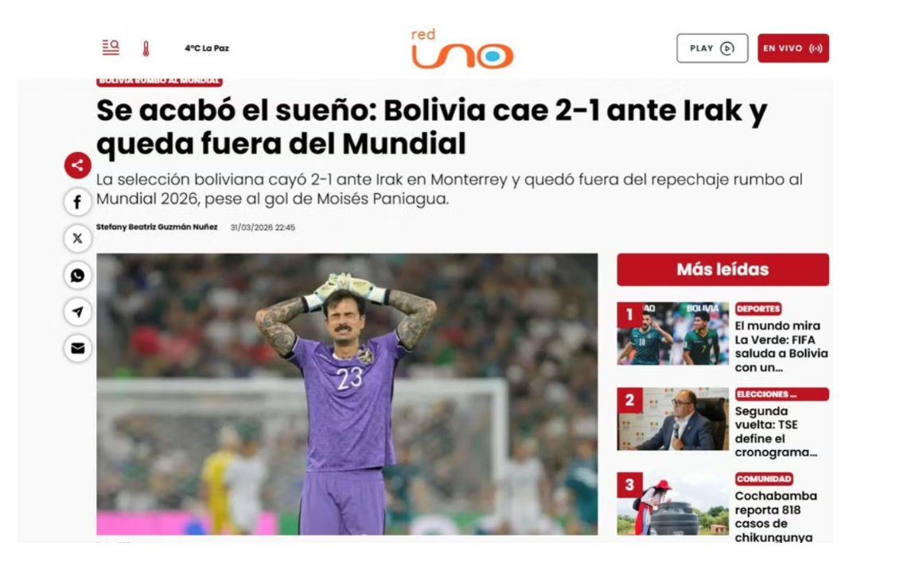This screenshot has height=562, width=919.
Task: Open the goalkeeper main article photo
Action: click(x=347, y=394)
